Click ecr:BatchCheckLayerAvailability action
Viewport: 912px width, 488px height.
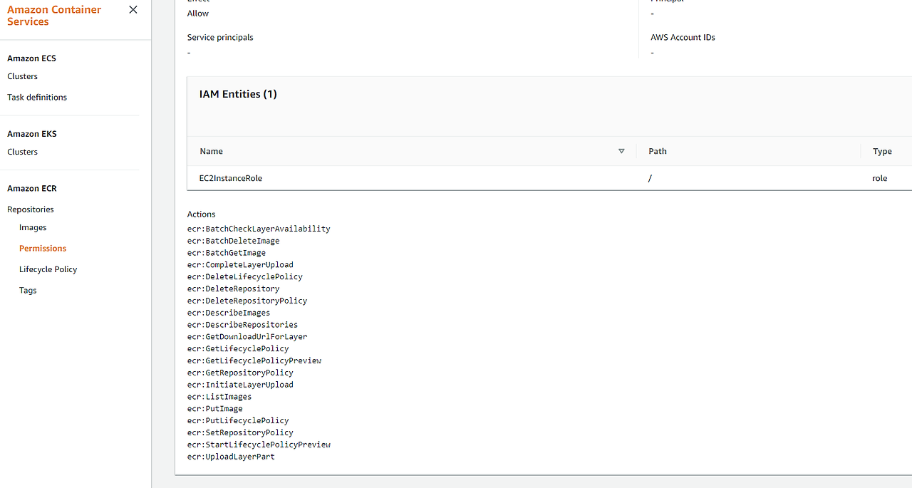pyautogui.click(x=259, y=229)
